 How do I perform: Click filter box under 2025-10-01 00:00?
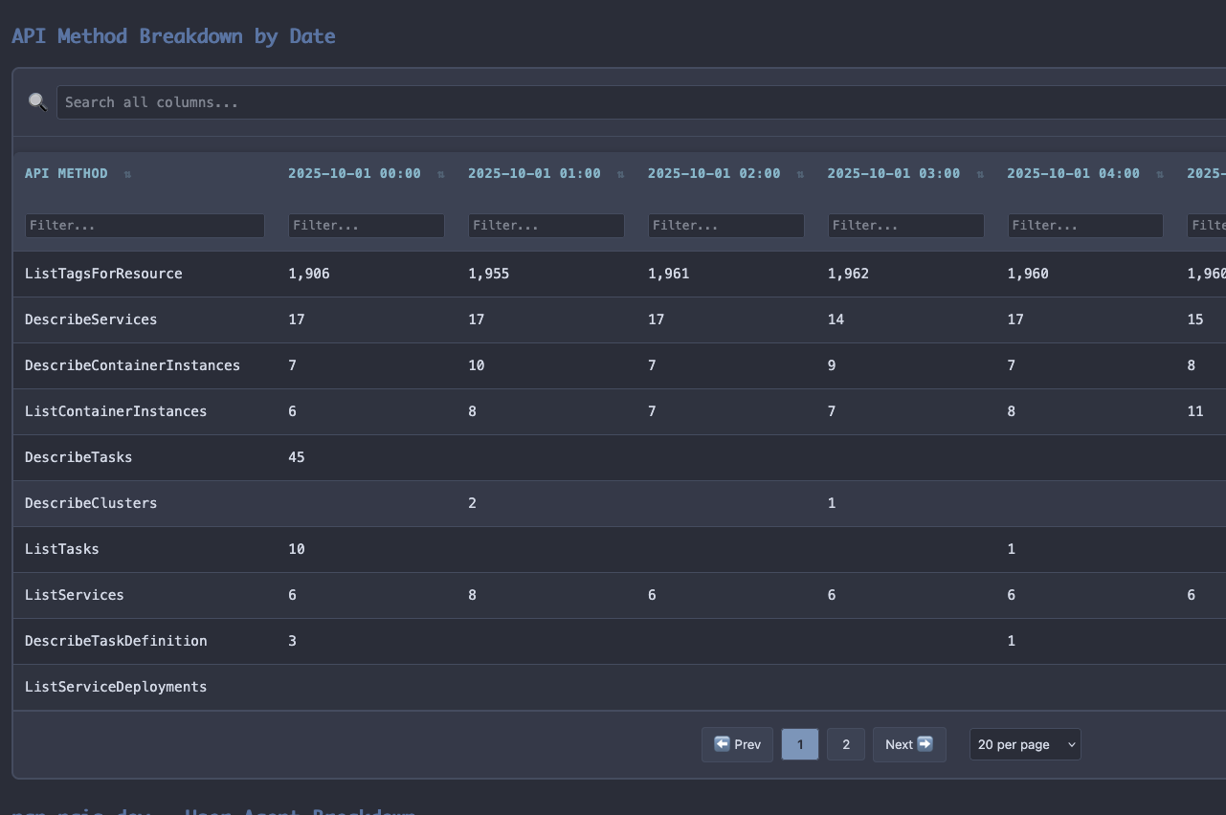tap(366, 226)
